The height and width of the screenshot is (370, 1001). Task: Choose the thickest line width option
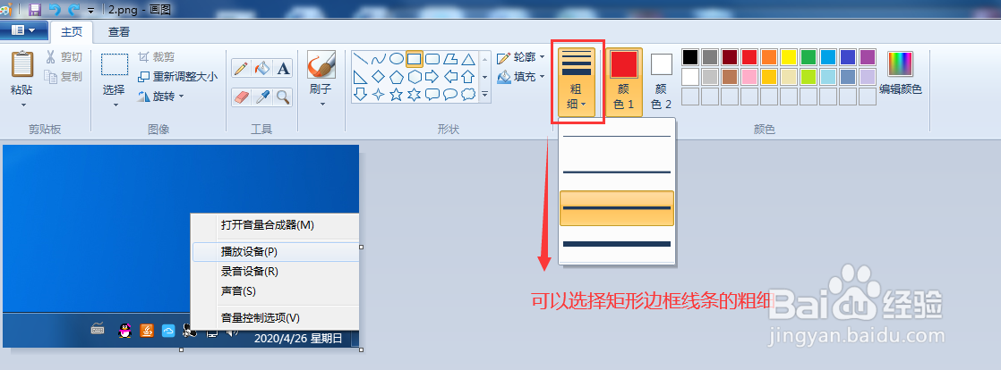617,244
